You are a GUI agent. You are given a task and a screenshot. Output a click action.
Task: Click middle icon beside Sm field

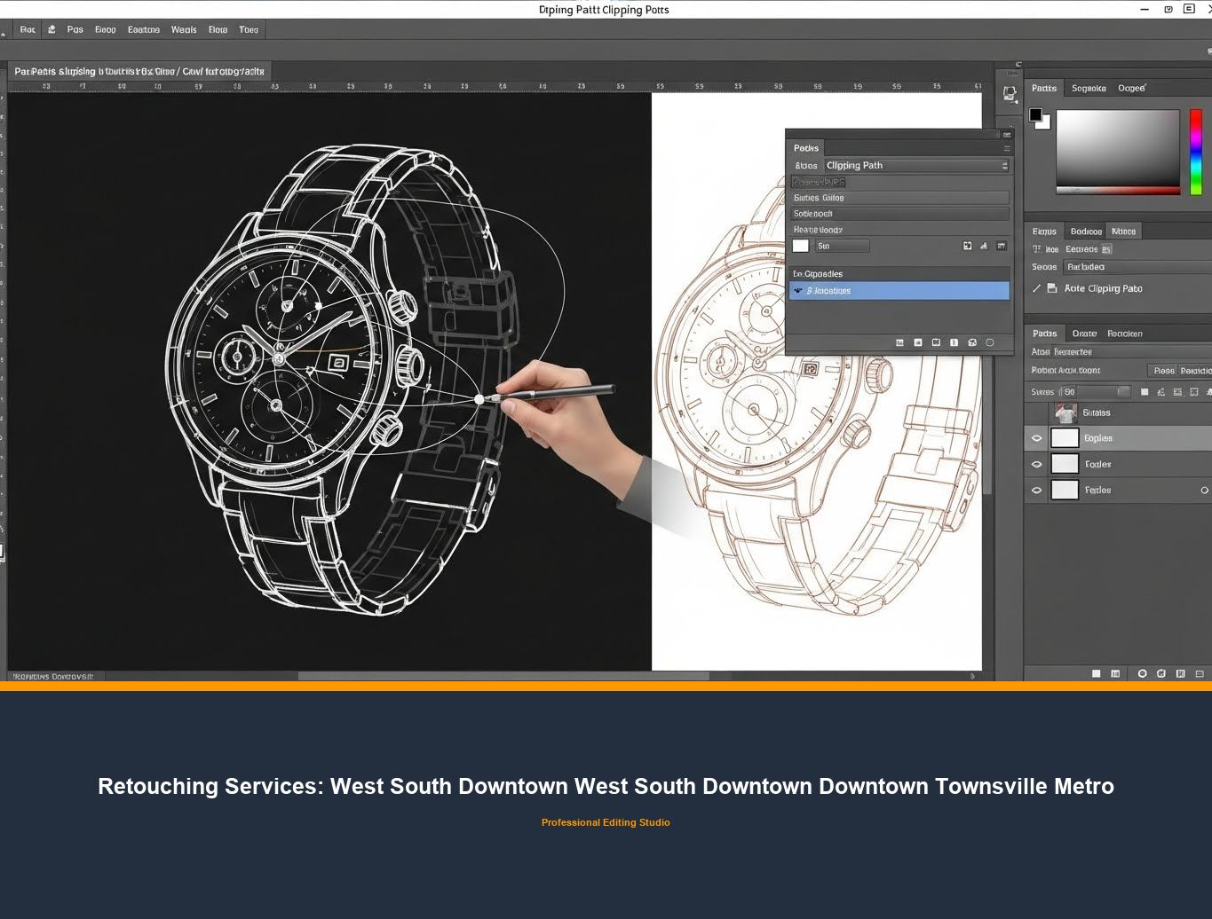tap(984, 246)
